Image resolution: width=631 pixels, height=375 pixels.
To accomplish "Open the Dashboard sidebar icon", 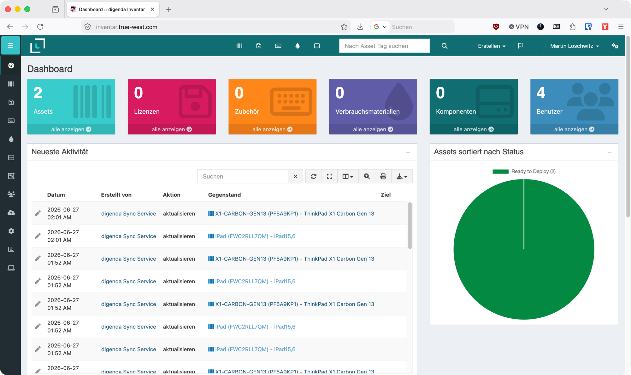I will (x=11, y=65).
